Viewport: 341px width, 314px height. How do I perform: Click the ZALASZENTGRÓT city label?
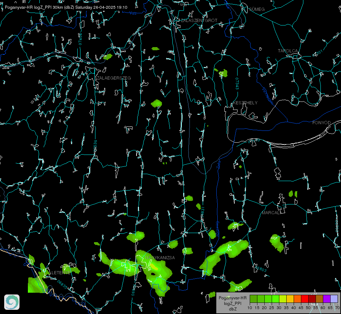(199, 21)
